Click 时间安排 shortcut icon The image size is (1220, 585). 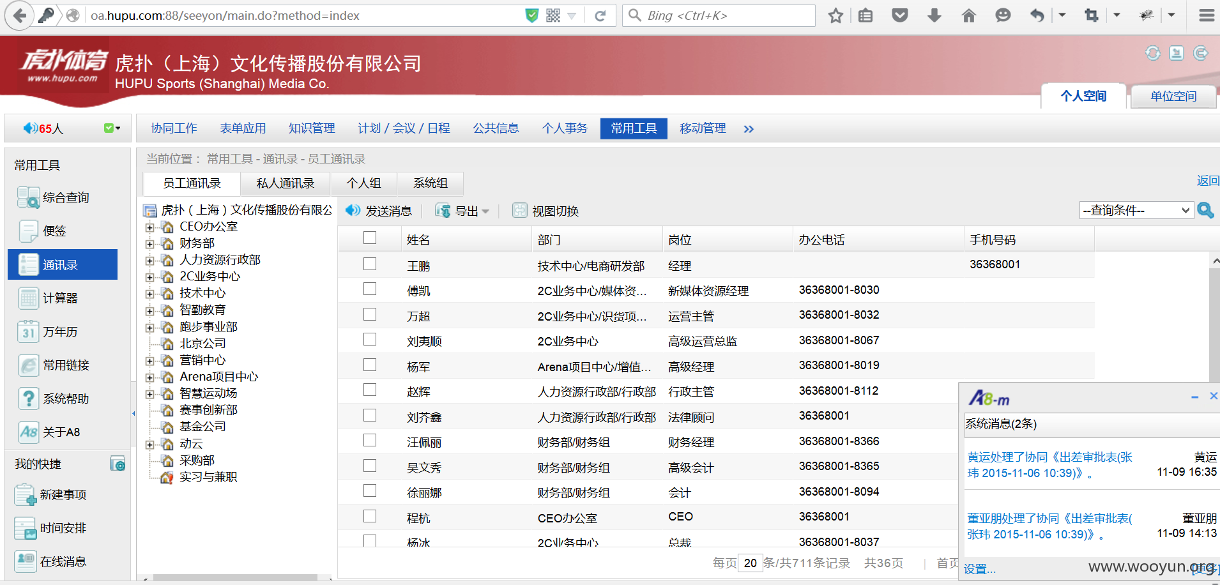(26, 528)
